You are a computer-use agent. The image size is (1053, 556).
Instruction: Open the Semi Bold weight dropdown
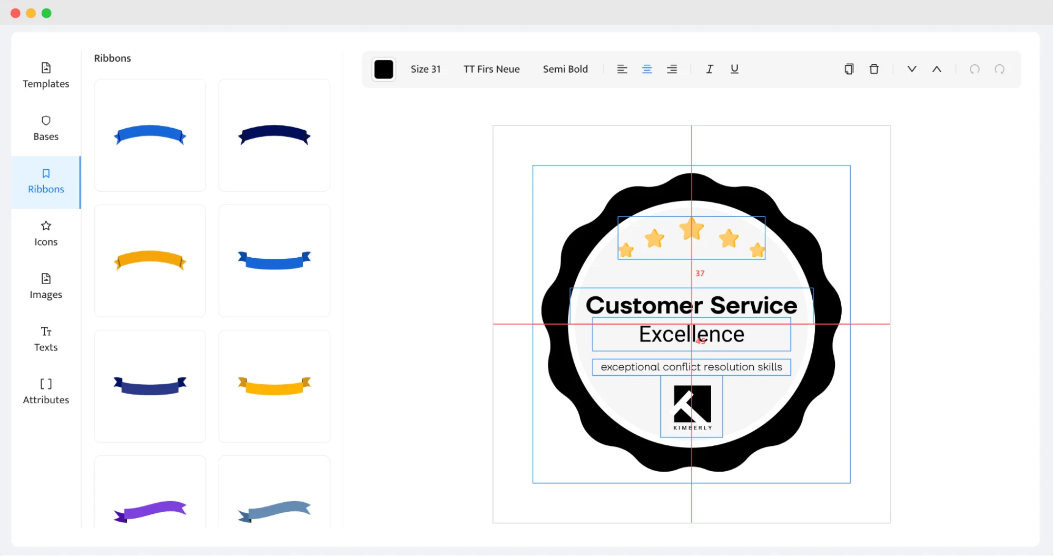565,69
